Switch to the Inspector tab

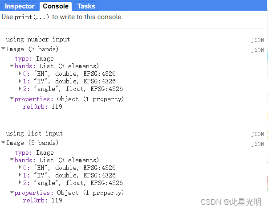pyautogui.click(x=20, y=6)
